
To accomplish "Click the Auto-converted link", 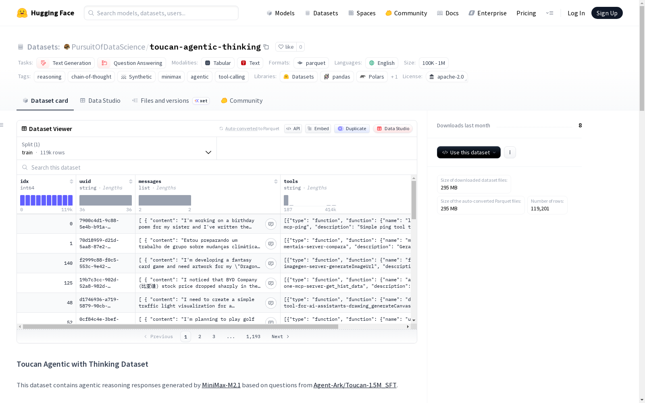I will click(x=241, y=129).
